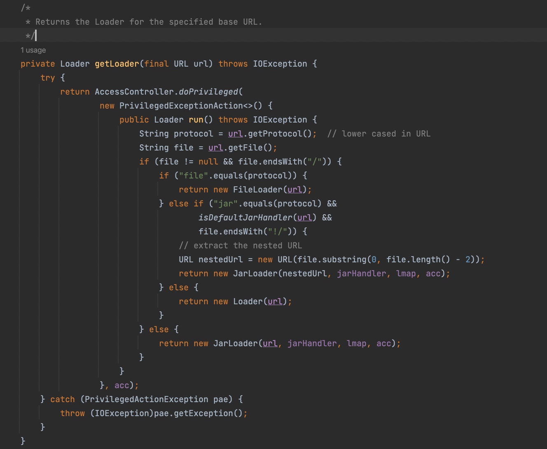Select the AccessController class reference
The image size is (547, 449).
tap(134, 92)
